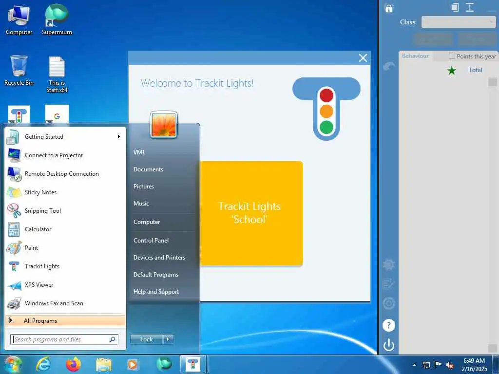The image size is (499, 374).
Task: Open the Google desktop shortcut
Action: [x=57, y=114]
